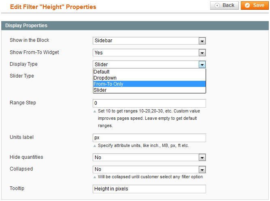
Task: Click the orange Save button
Action: coord(254,5)
